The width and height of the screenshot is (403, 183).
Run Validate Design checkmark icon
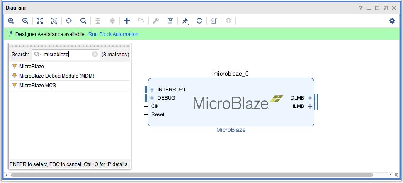click(170, 21)
